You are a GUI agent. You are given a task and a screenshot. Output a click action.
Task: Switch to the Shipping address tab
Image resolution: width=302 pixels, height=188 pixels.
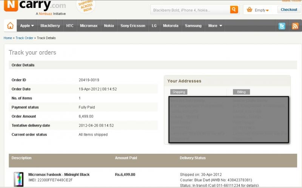(179, 92)
